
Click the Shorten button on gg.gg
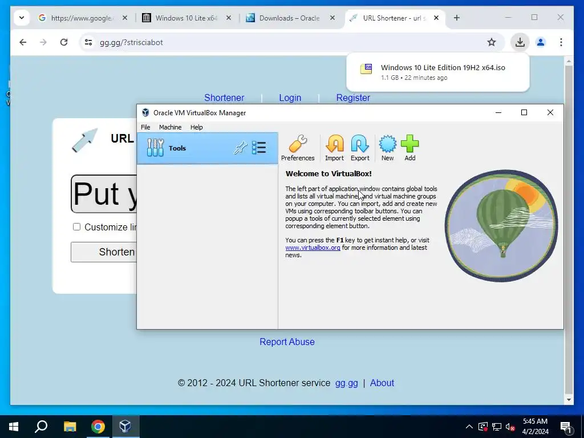coord(104,252)
